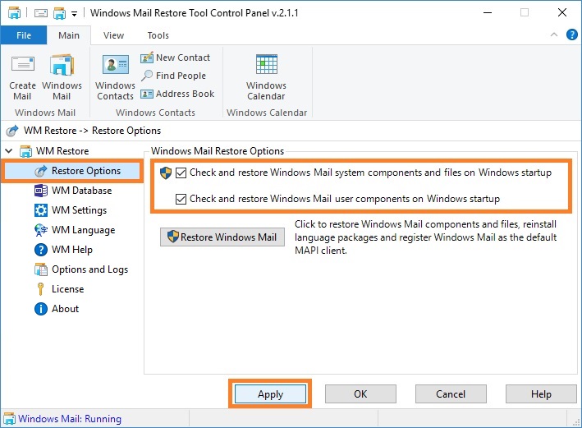Open the File tab
Screen dimensions: 582x428
click(x=24, y=35)
